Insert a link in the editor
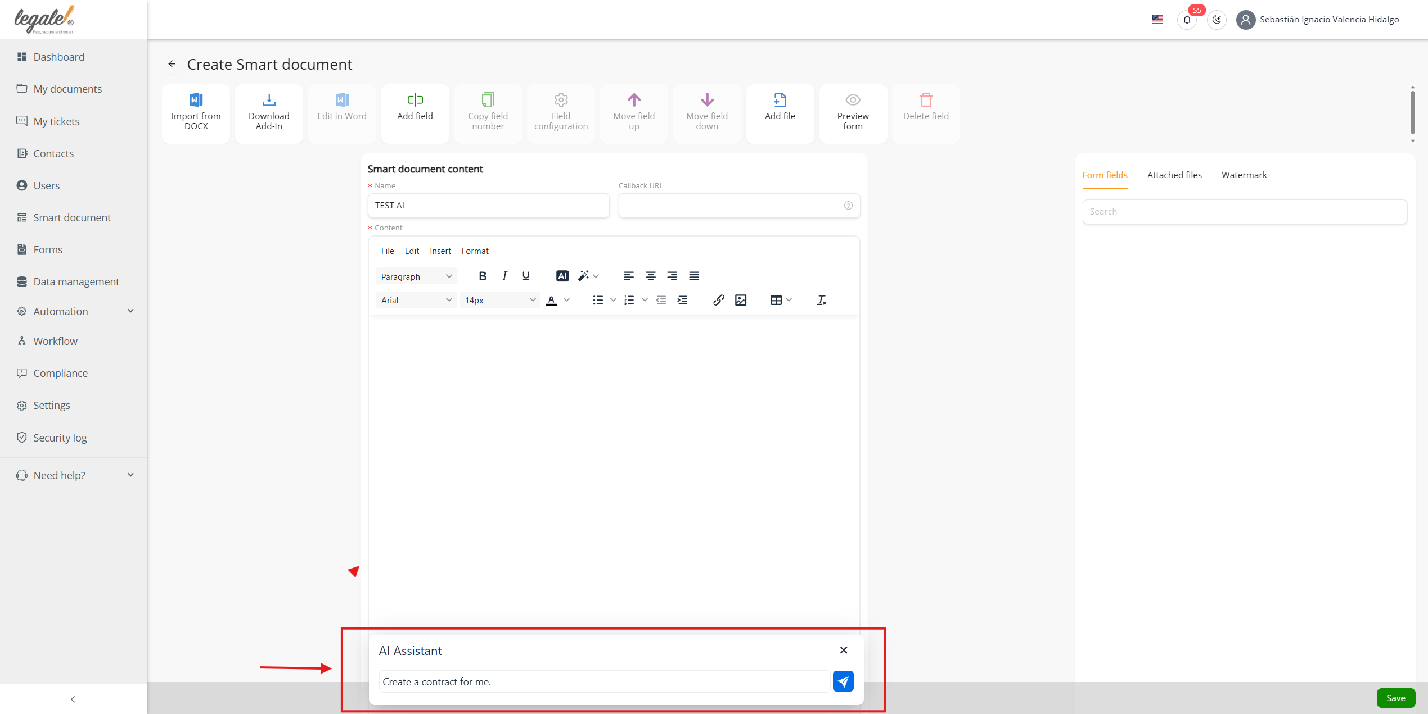1428x714 pixels. point(718,300)
